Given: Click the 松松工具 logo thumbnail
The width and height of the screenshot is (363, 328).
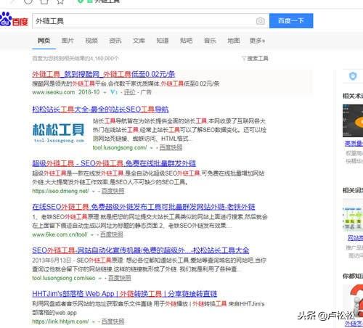Looking at the screenshot, I should 59,132.
